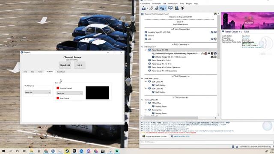Image resolution: width=274 pixels, height=154 pixels.
Task: Open the Help menu
Action: click(x=196, y=4)
